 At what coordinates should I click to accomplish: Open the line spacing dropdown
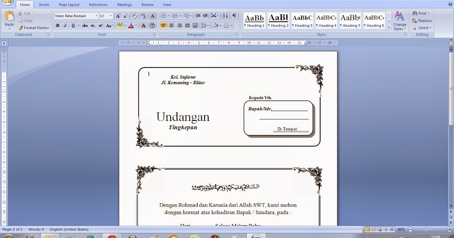tap(205, 26)
